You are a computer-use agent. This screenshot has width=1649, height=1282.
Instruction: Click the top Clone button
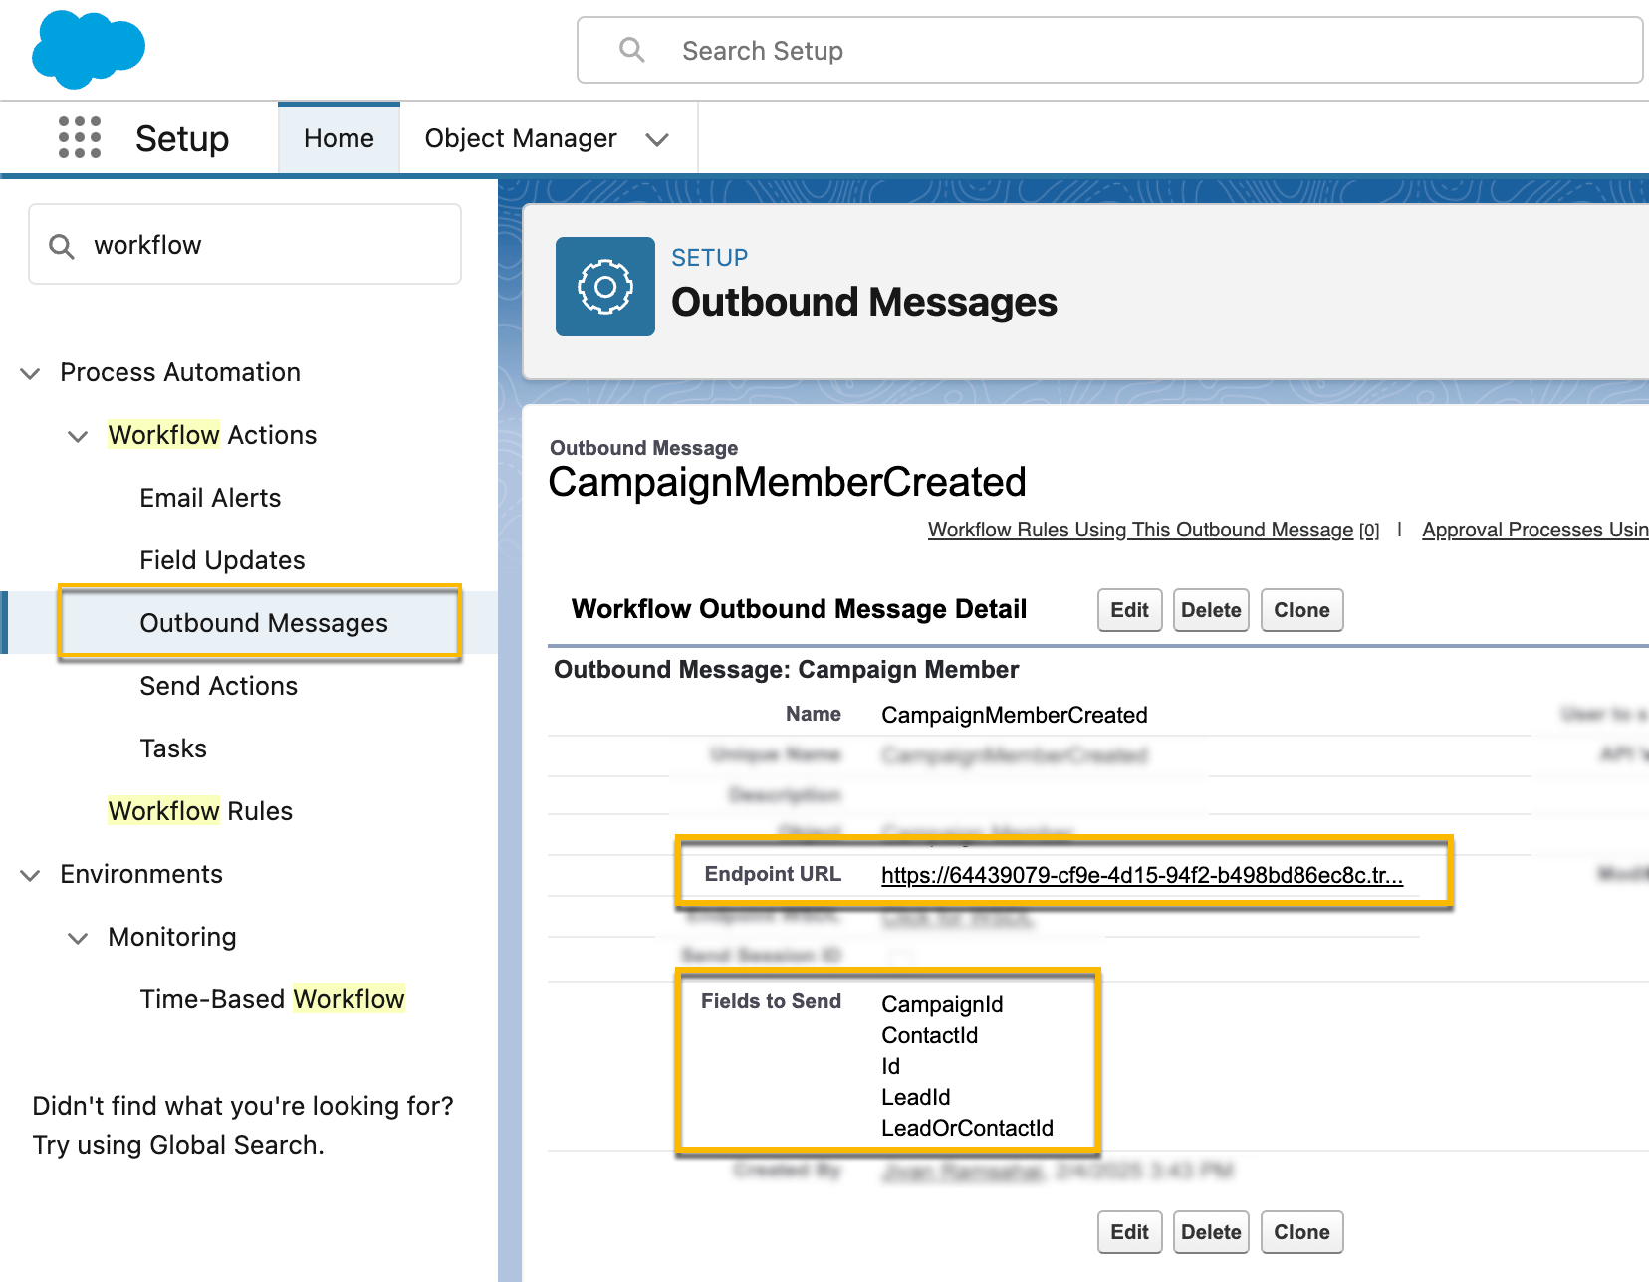click(1301, 610)
